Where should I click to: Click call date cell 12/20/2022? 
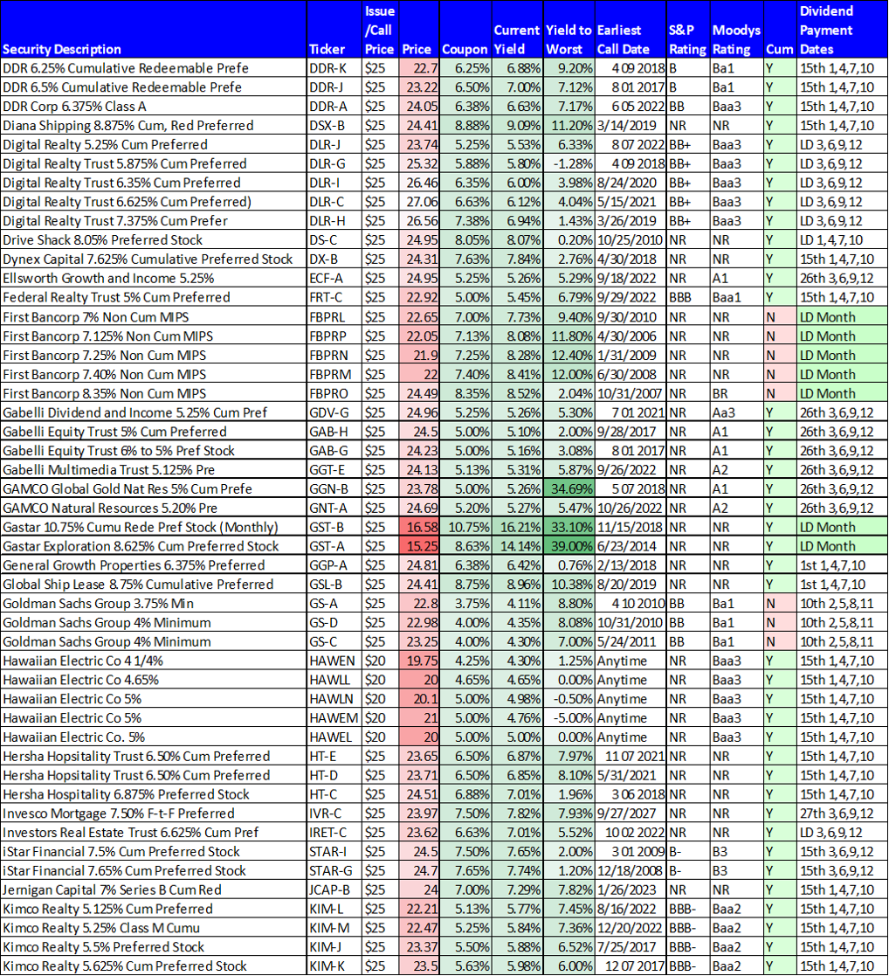coord(631,928)
